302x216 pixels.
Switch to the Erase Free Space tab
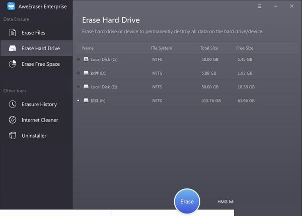(x=40, y=64)
